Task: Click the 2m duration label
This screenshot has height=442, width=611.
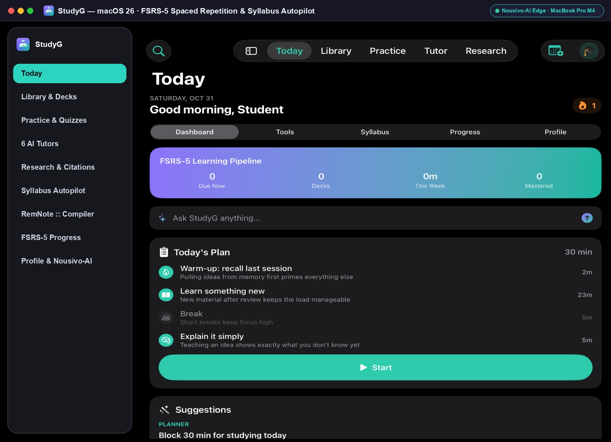Action: tap(587, 272)
